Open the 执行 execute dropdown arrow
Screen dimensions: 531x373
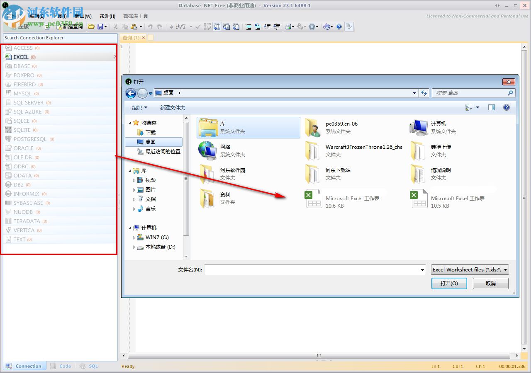(x=191, y=27)
